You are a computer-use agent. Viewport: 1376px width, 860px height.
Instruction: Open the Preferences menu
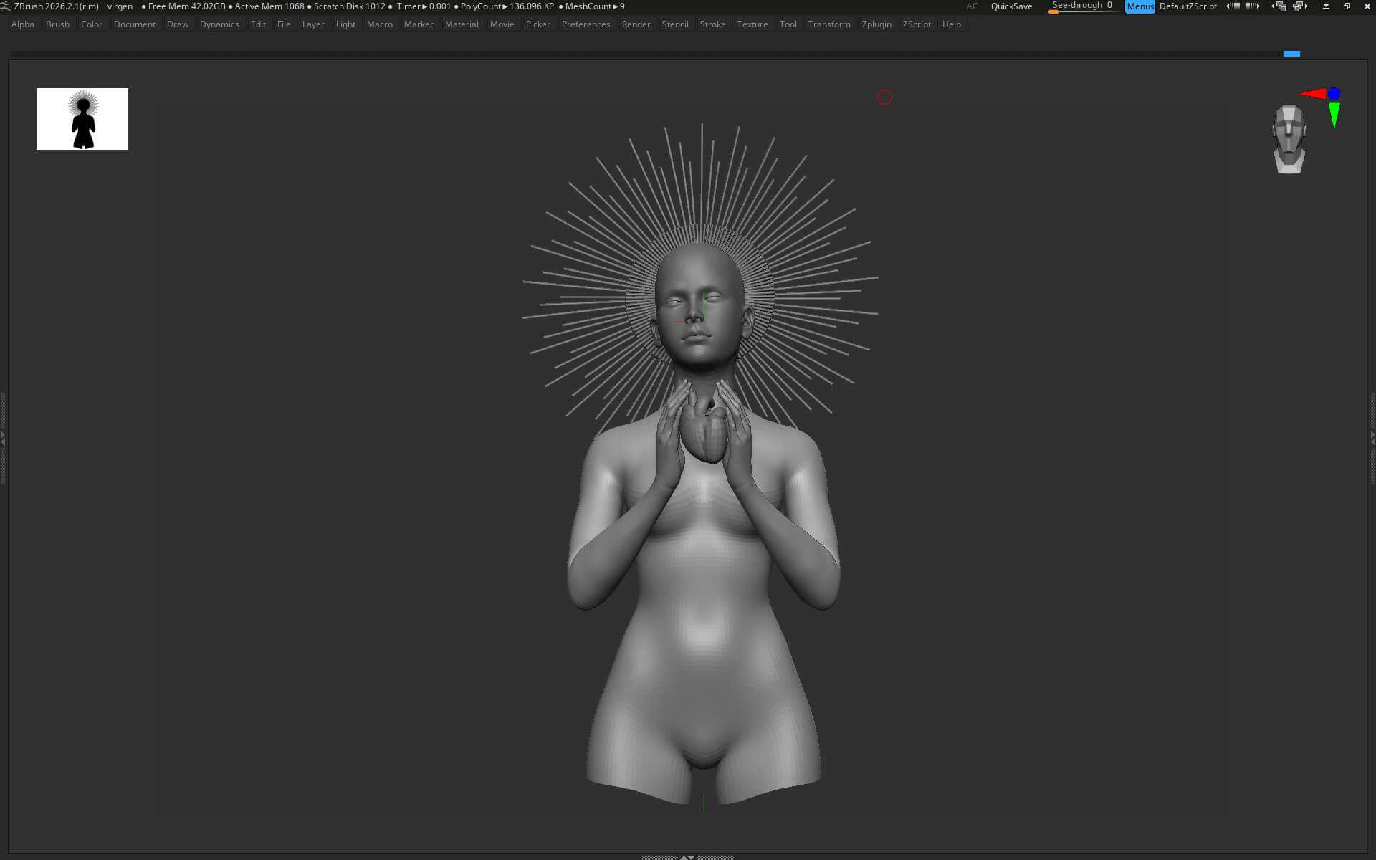click(x=586, y=24)
